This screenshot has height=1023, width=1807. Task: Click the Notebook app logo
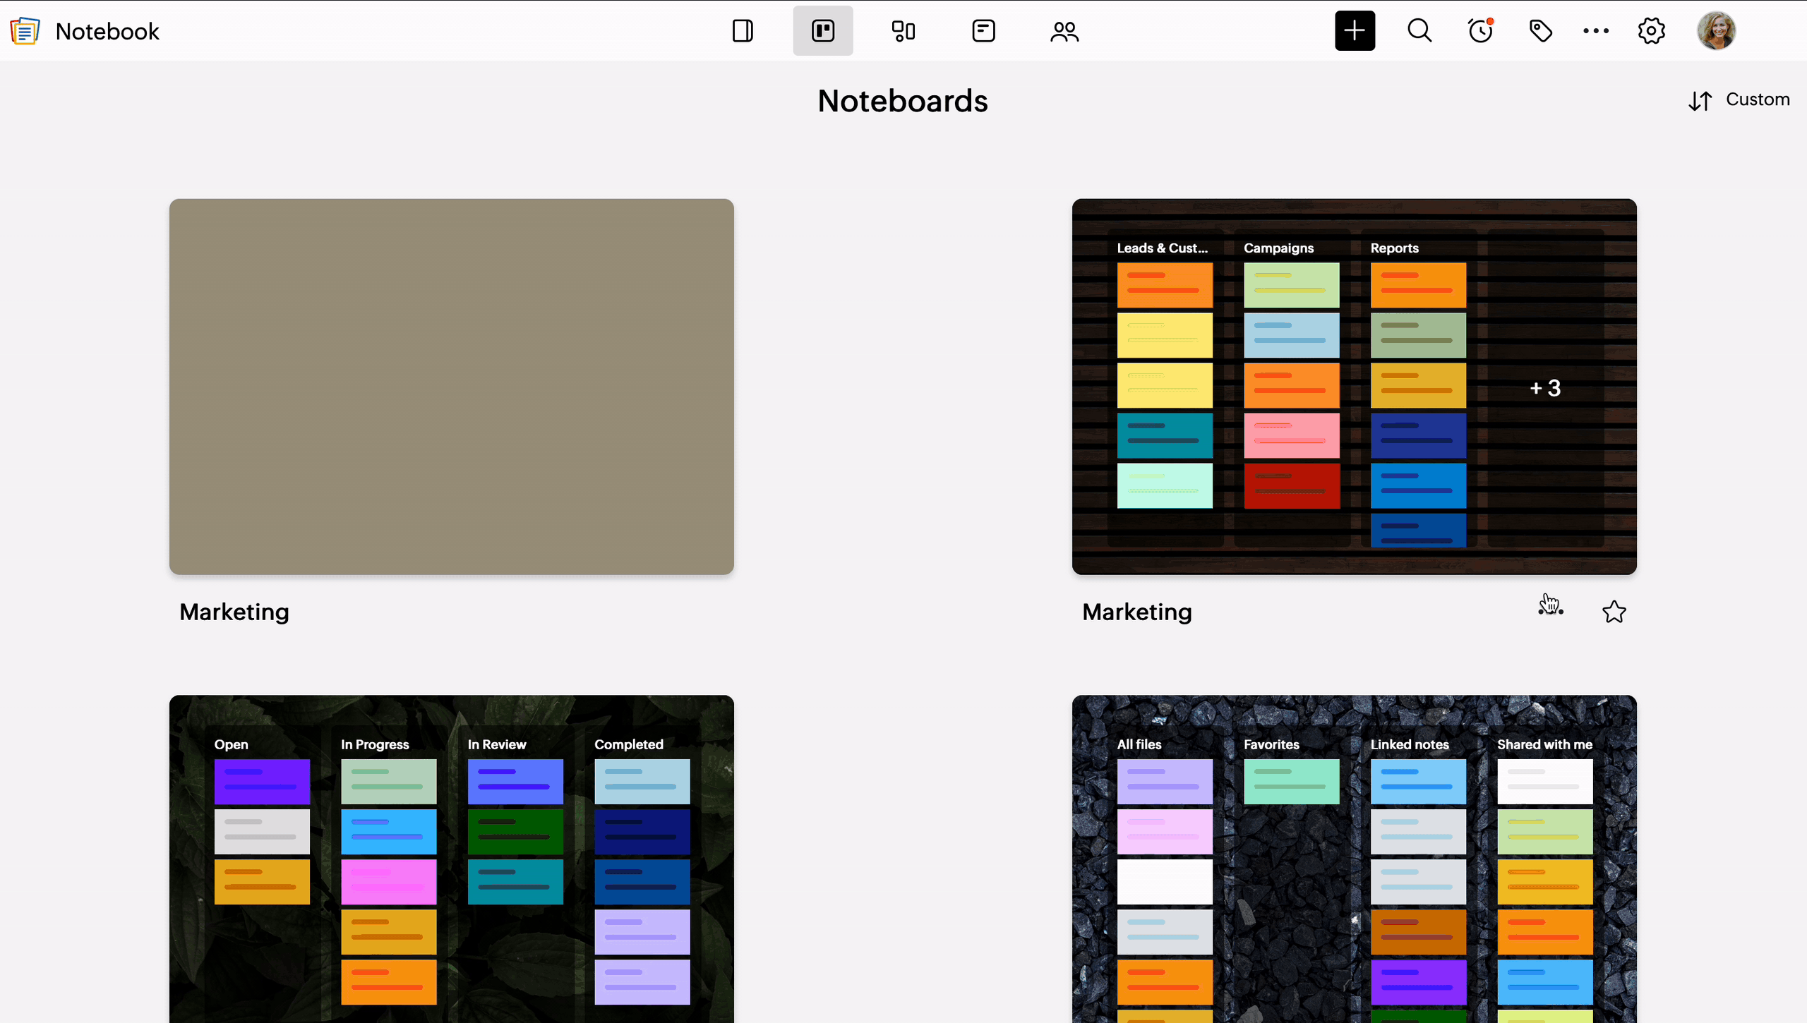[x=25, y=31]
